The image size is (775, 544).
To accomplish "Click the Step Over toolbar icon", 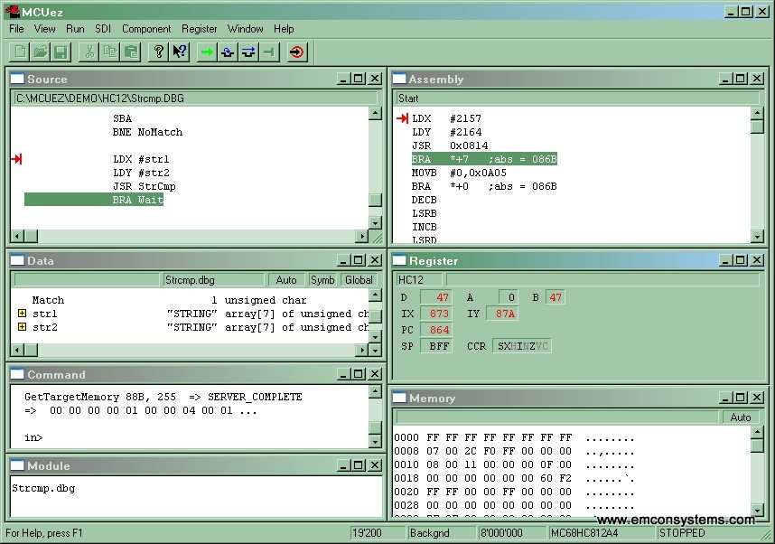I will [247, 52].
